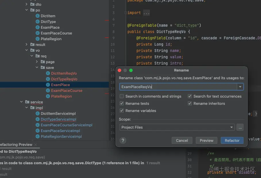Open the new-name history dropdown arrow
The image size is (261, 178).
coord(240,87)
